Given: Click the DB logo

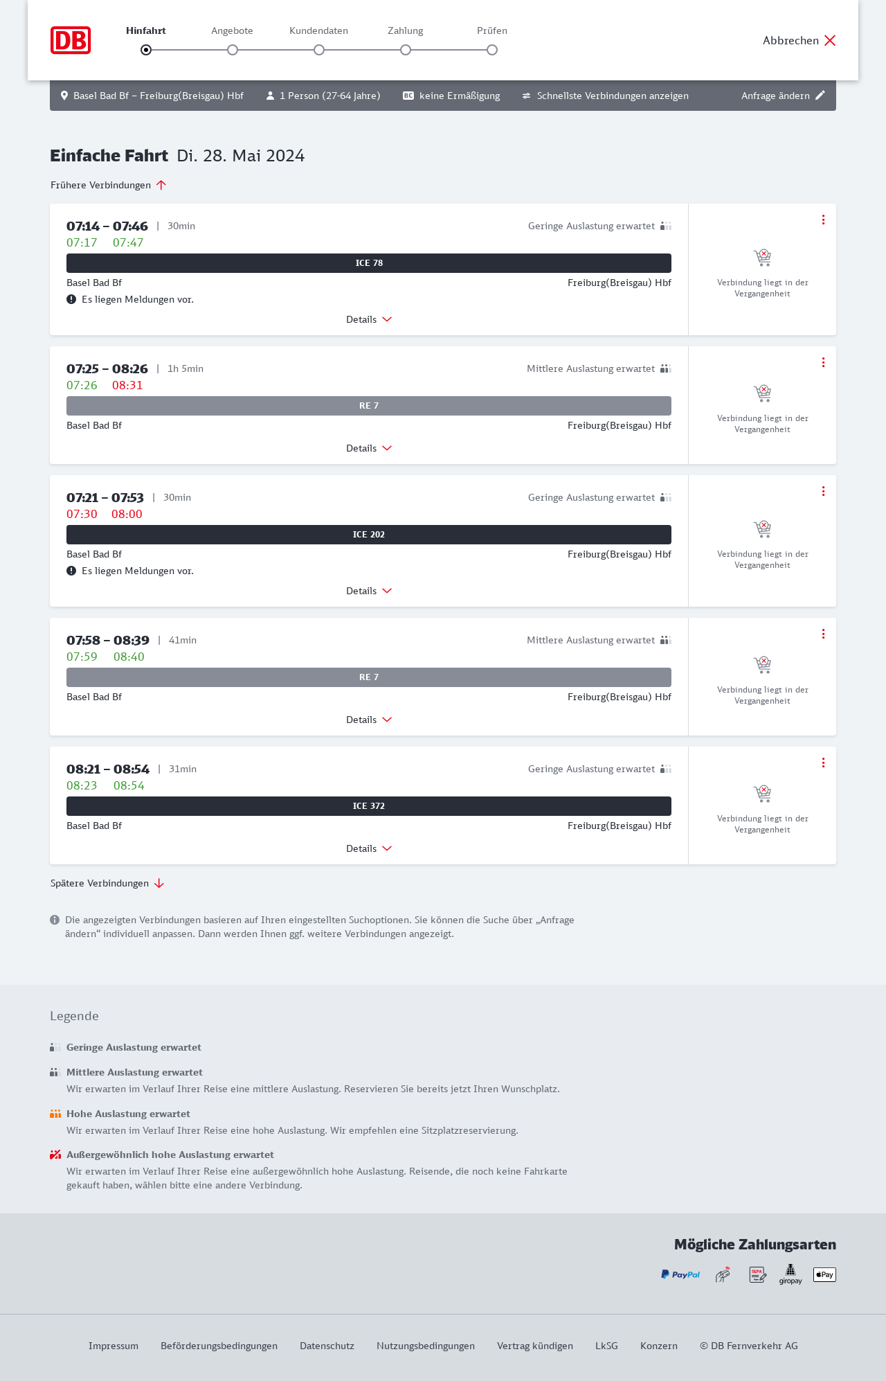Looking at the screenshot, I should pos(71,40).
